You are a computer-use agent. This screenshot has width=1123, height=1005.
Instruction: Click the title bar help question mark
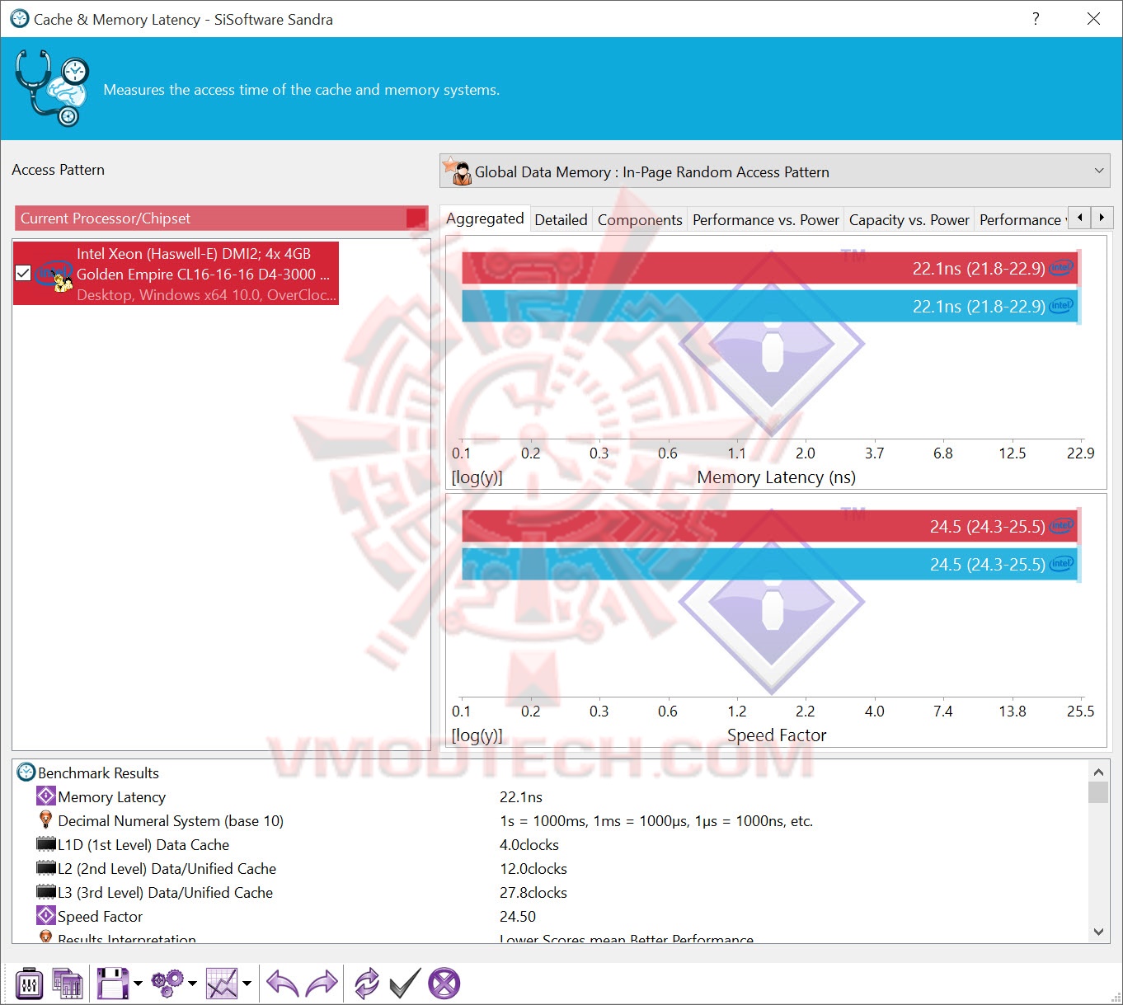coord(1036,18)
